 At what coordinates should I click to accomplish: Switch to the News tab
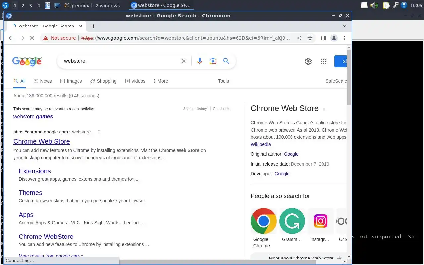click(x=43, y=81)
